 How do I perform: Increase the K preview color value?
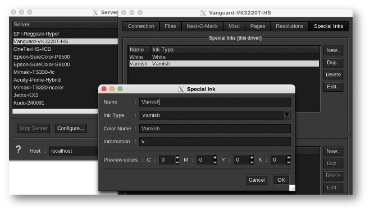point(289,158)
